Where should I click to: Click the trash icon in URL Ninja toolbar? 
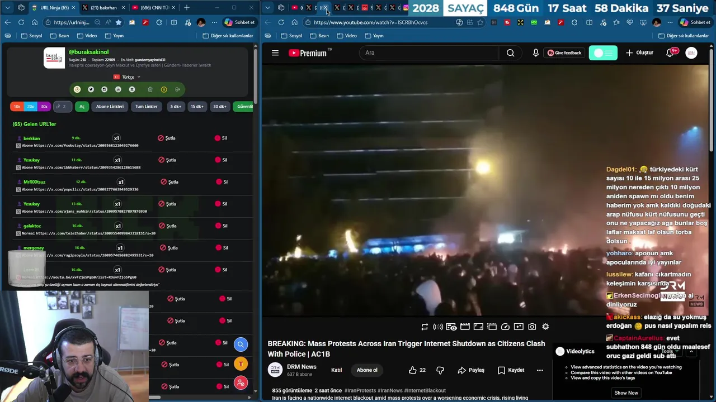pos(150,89)
